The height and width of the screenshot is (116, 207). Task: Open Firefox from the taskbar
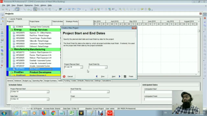pyautogui.click(x=44, y=113)
